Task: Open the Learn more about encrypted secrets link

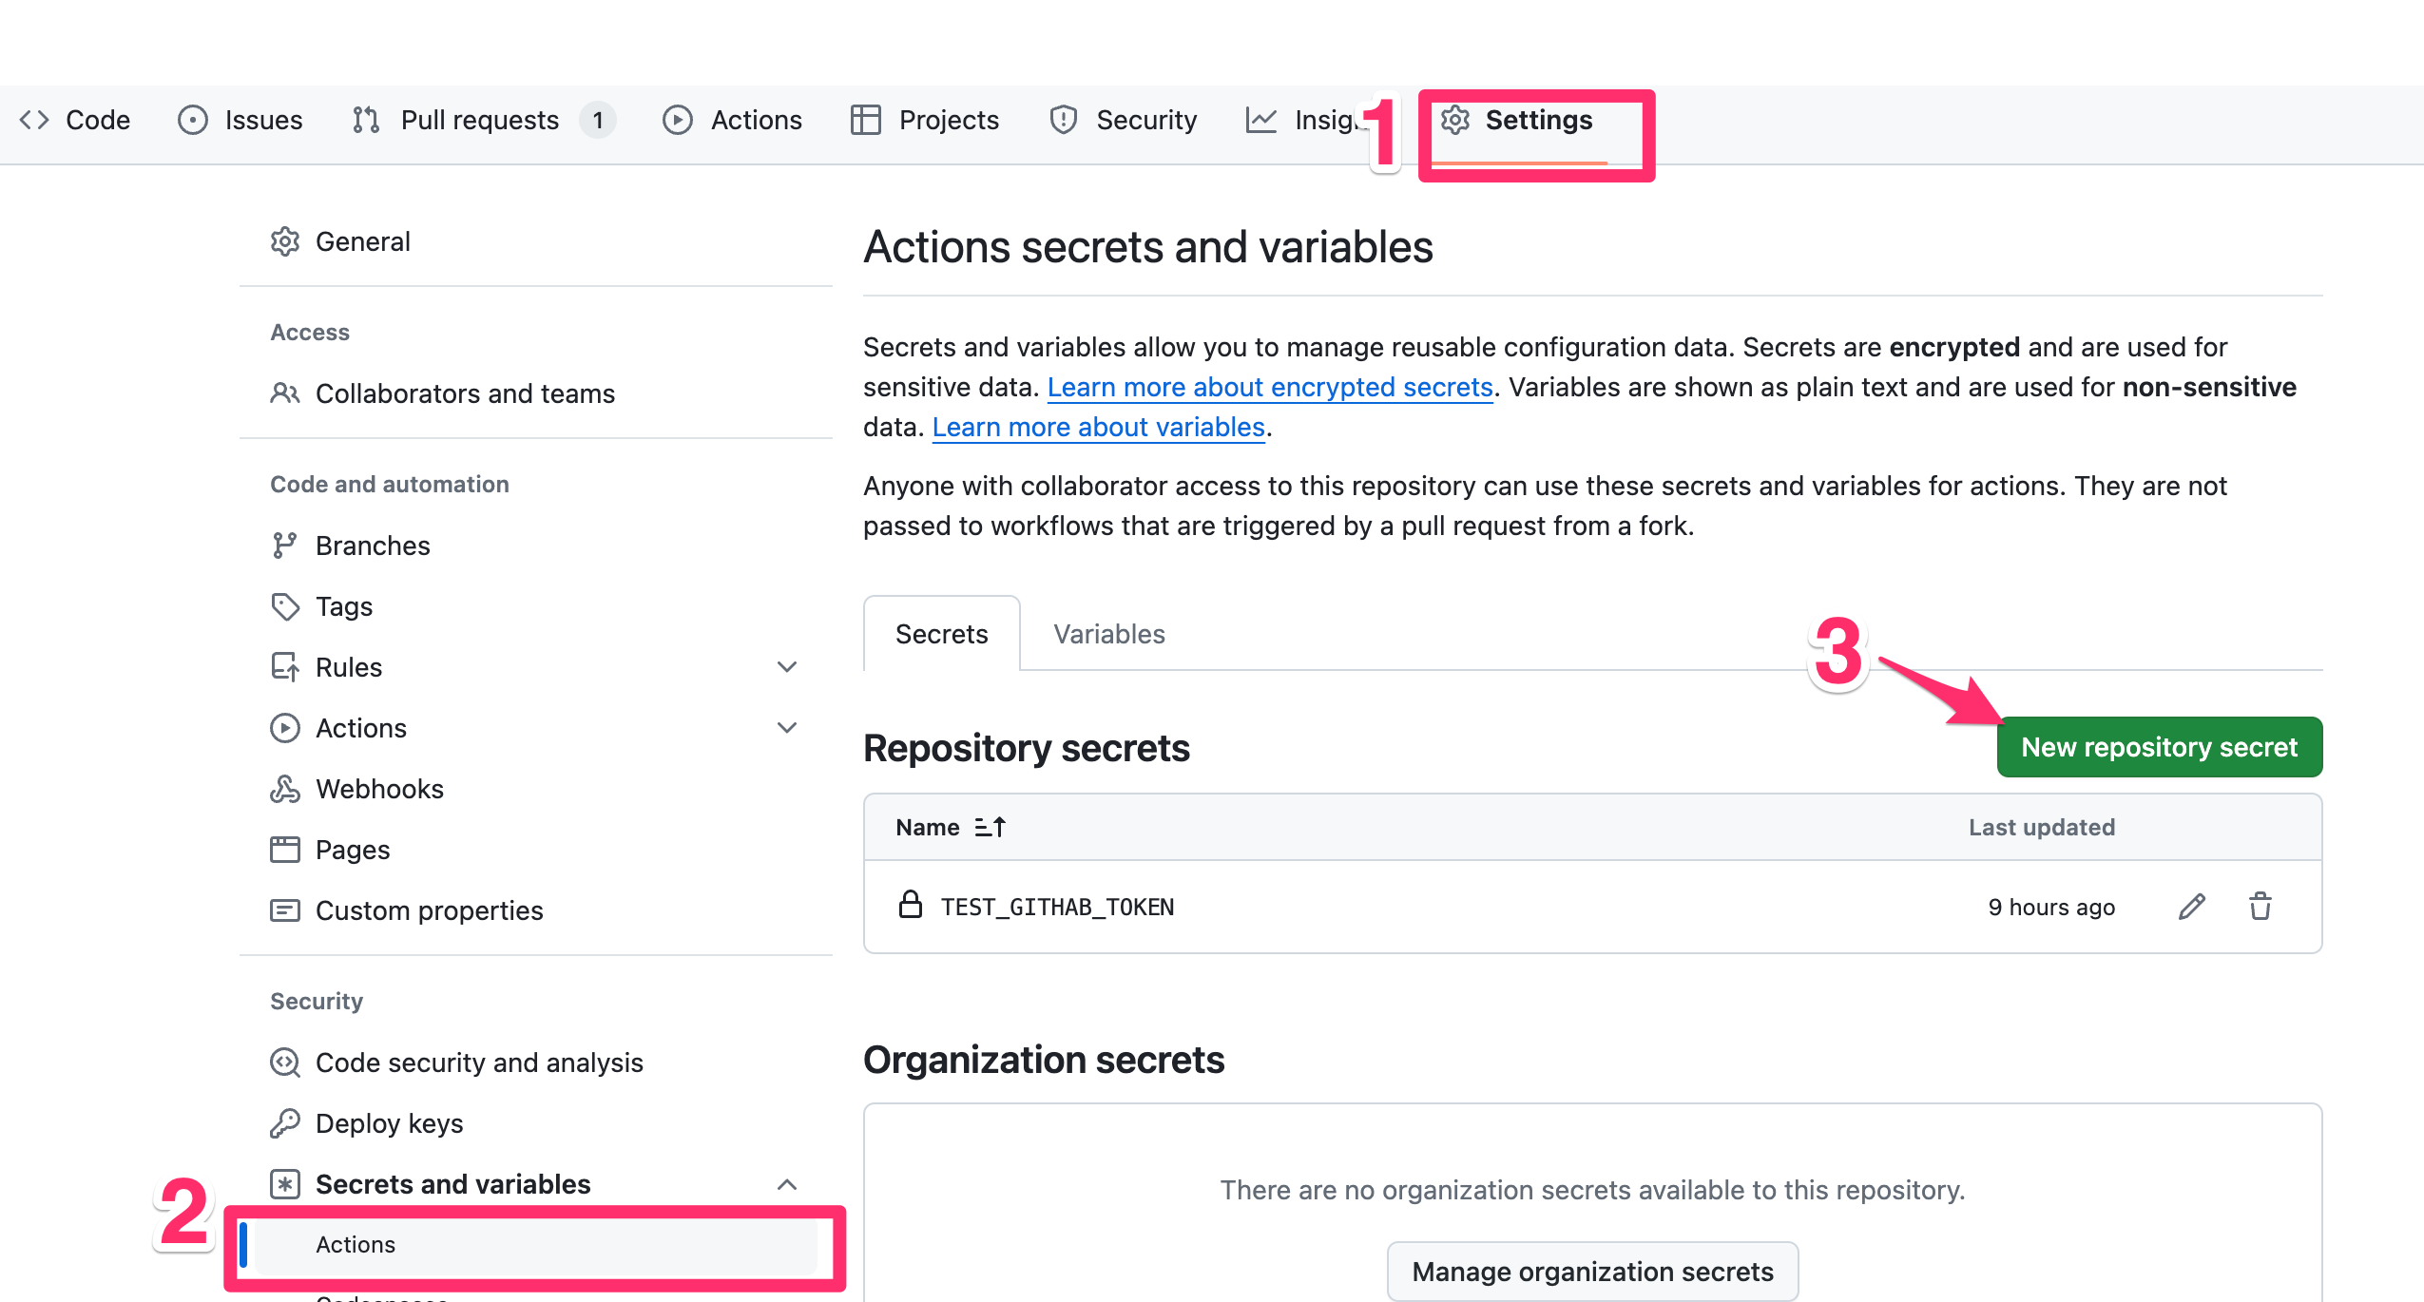Action: tap(1269, 387)
